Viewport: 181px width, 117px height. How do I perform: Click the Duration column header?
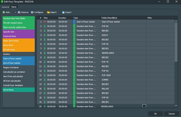point(65,18)
